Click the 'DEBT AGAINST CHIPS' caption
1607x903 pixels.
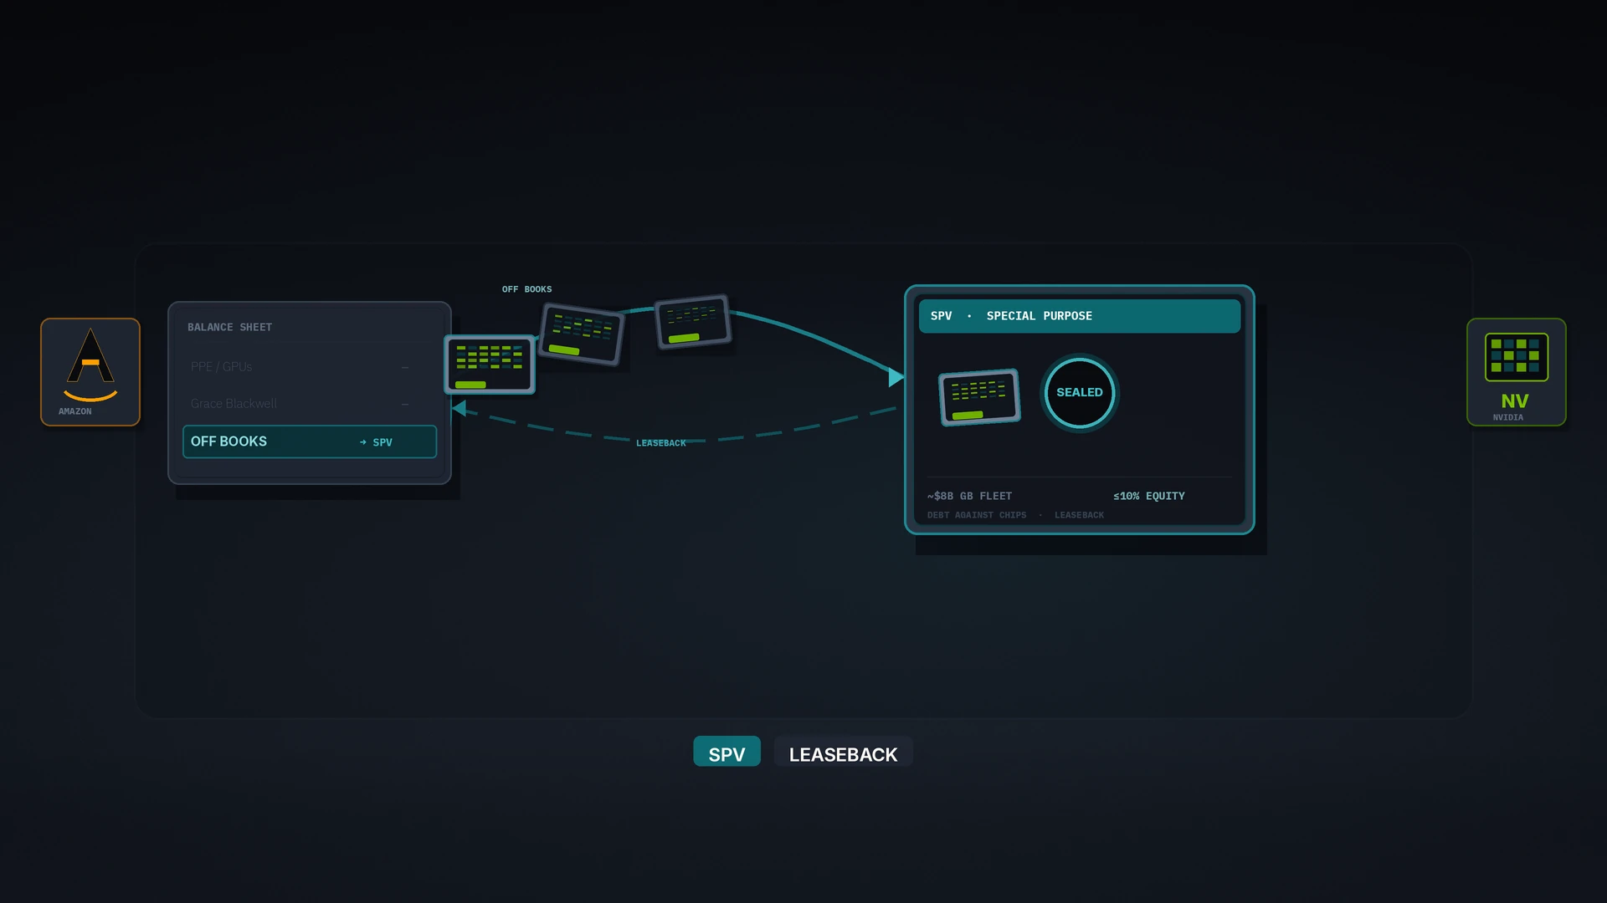point(976,515)
